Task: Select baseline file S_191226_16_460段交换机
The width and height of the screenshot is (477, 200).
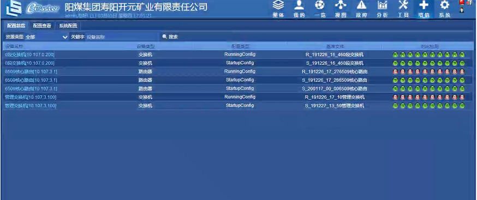Action: [x=335, y=64]
